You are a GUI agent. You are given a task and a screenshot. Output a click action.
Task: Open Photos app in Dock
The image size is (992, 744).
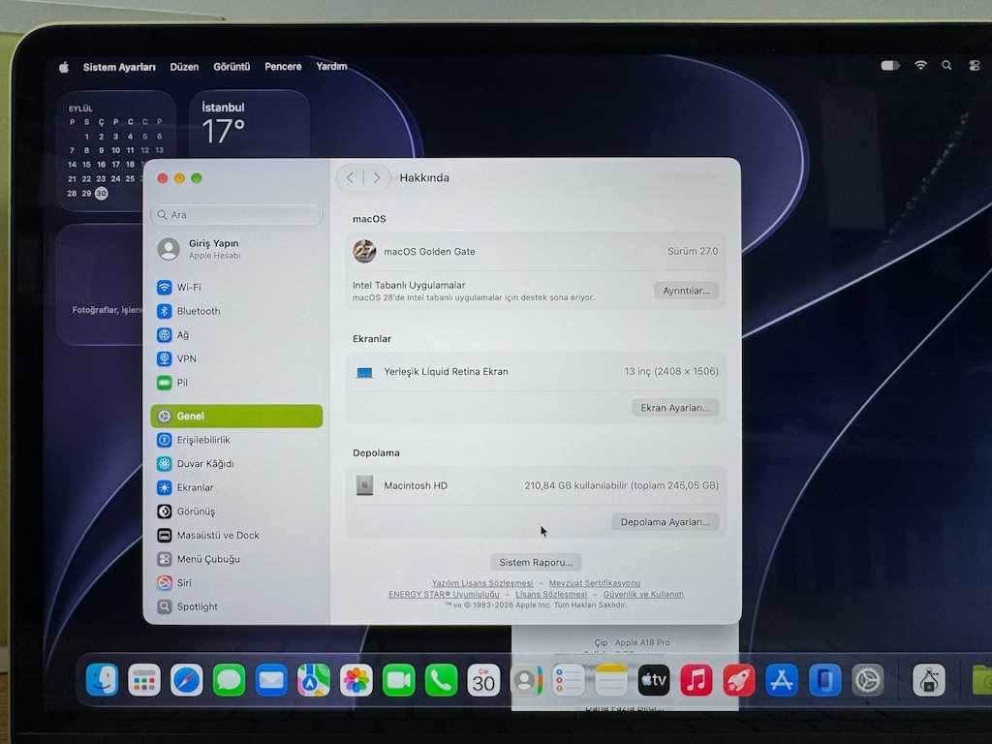point(356,680)
